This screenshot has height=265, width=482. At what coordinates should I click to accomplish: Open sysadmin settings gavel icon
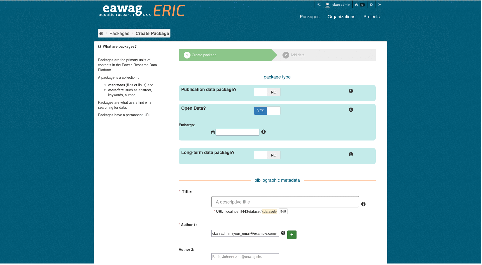(319, 5)
